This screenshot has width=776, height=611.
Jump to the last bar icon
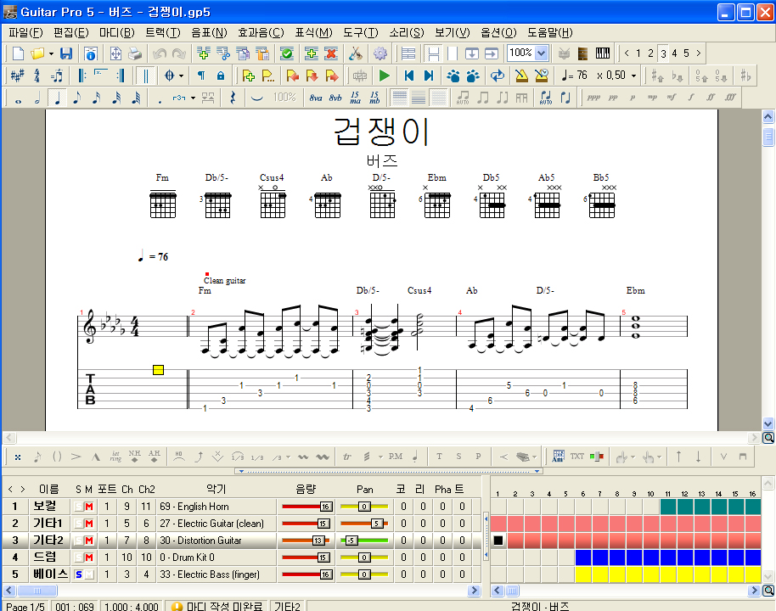tap(429, 76)
